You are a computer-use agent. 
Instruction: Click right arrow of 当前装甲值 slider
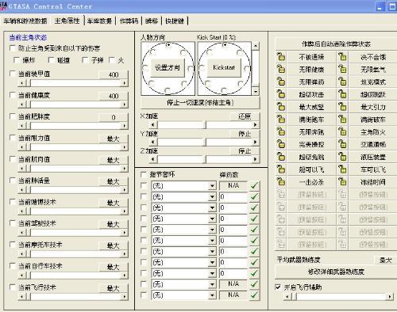[x=124, y=83]
